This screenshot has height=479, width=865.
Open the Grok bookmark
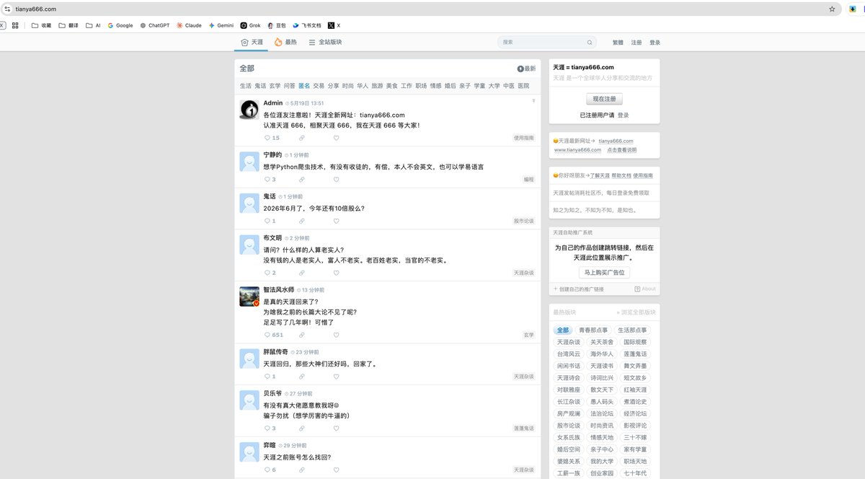coord(251,25)
